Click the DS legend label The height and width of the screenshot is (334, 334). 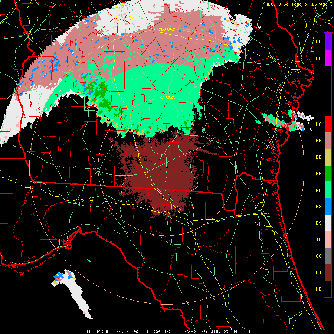tap(319, 223)
